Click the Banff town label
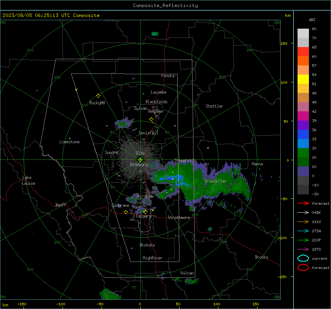Viewport: 331px width, 309px height. [61, 205]
